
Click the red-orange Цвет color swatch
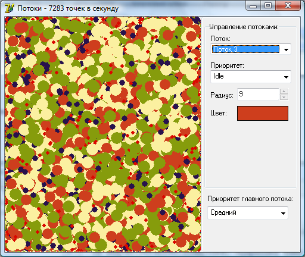tap(263, 113)
